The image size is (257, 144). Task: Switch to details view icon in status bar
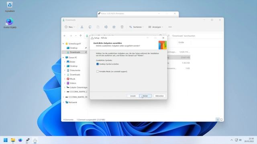click(x=218, y=120)
